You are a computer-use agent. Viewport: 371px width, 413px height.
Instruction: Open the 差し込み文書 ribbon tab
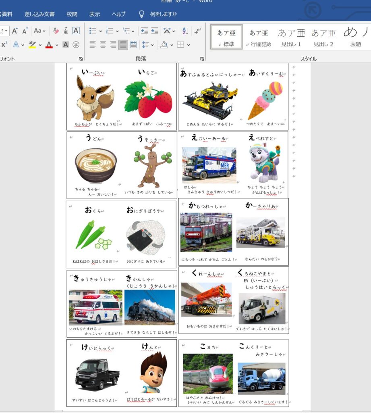coord(39,14)
